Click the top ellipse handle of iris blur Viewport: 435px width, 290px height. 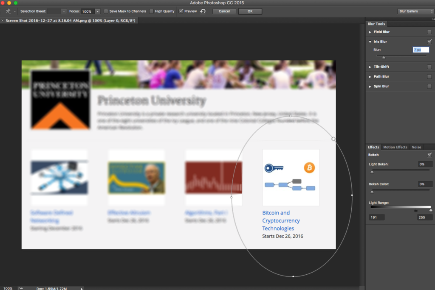coord(290,116)
